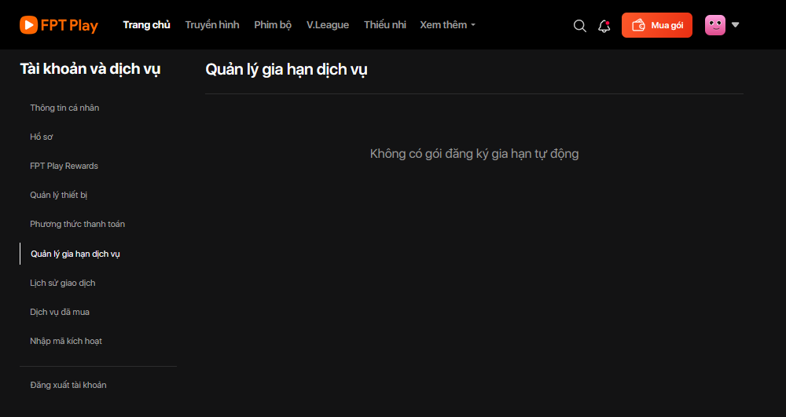Click 'Tài khoản và dịch vụ' heading
Image resolution: width=786 pixels, height=417 pixels.
coord(90,69)
